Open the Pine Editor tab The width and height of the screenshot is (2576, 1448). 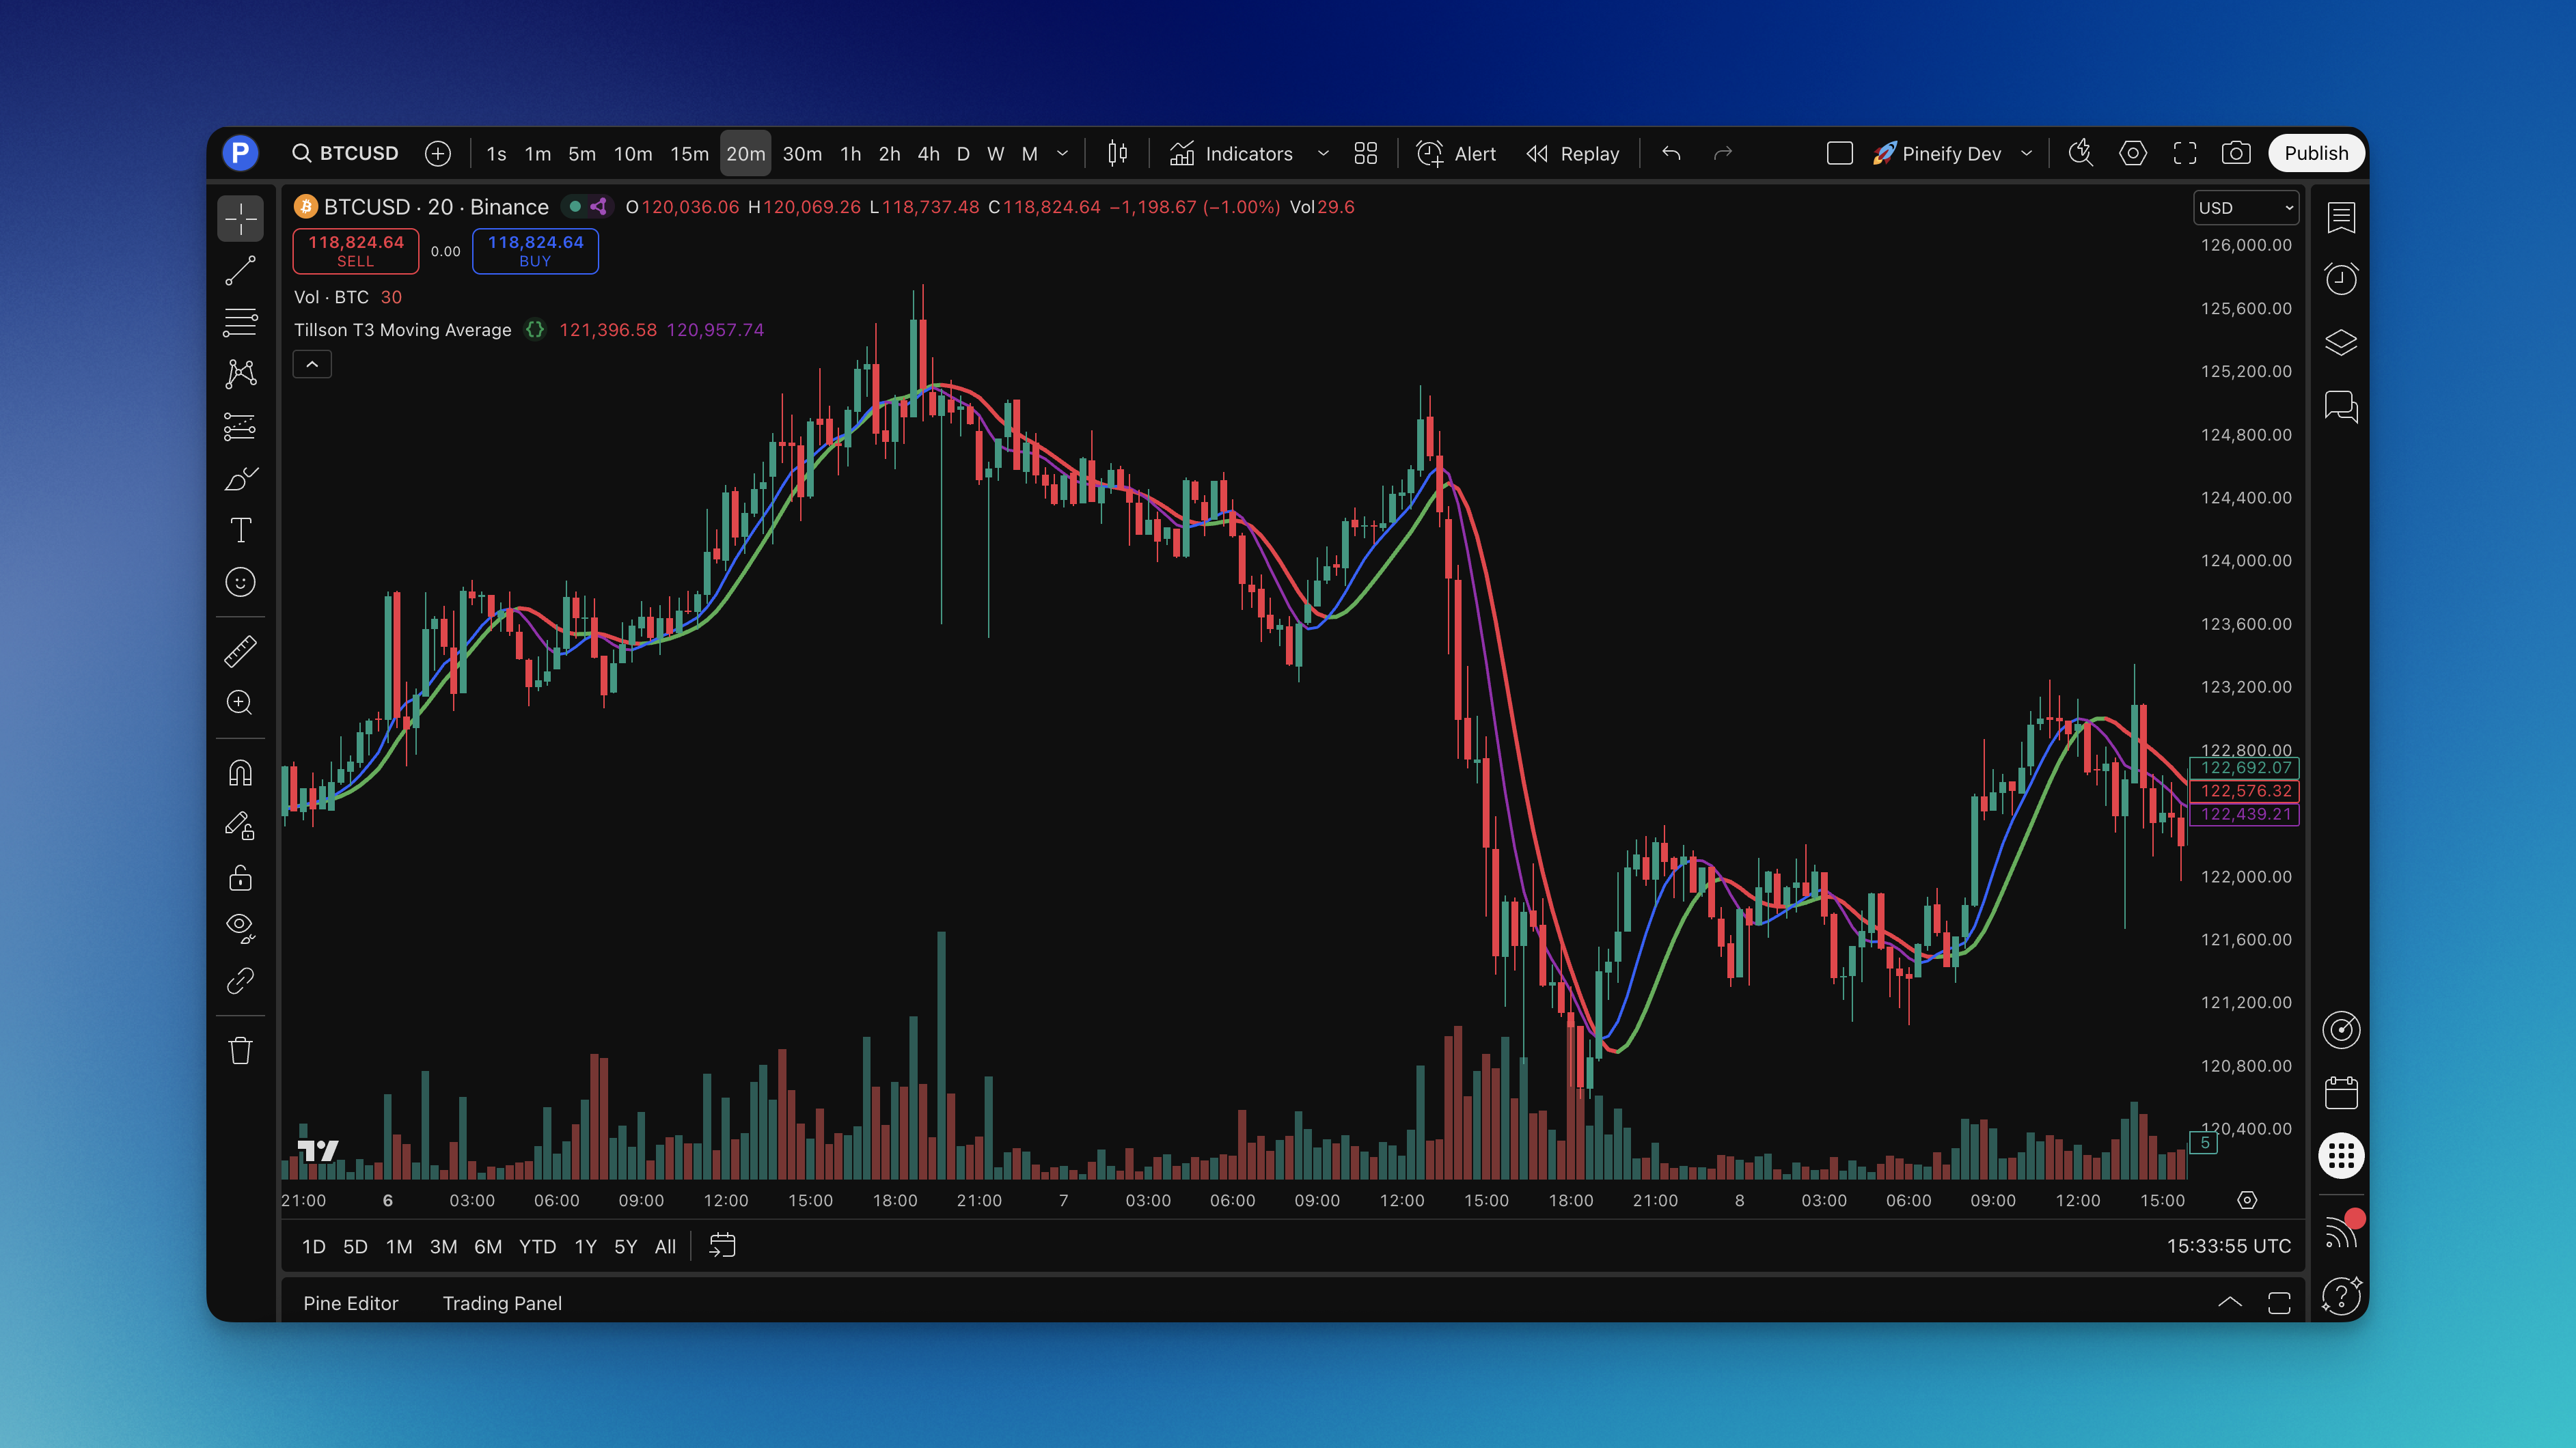point(350,1303)
